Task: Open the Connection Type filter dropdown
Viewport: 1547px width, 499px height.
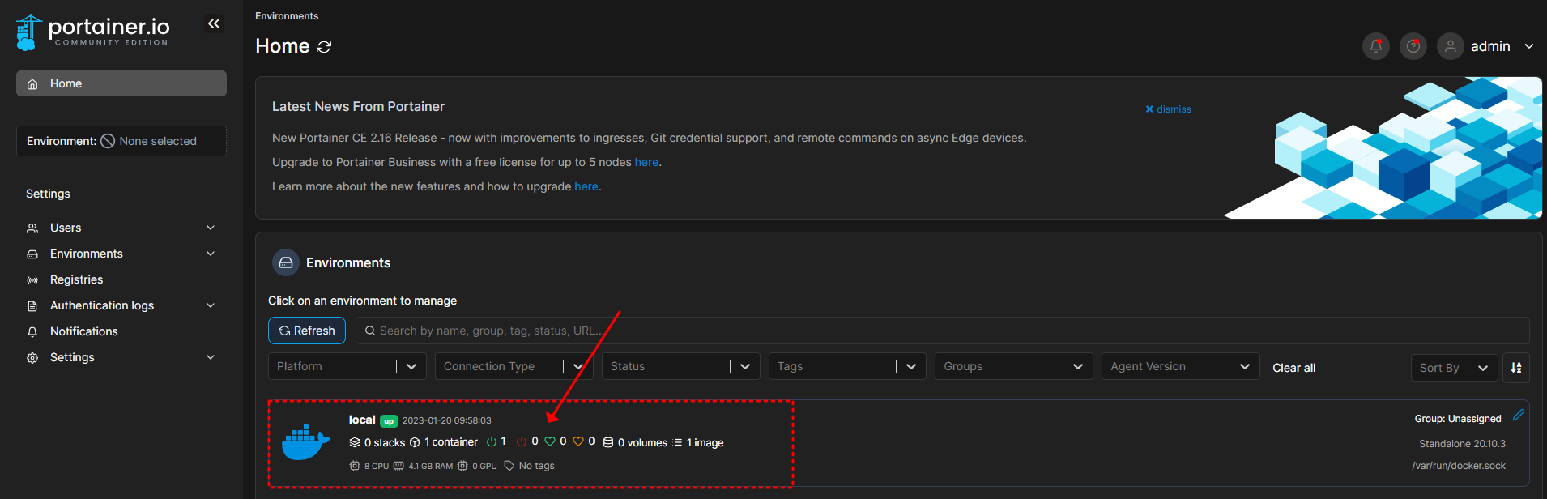Action: (514, 366)
